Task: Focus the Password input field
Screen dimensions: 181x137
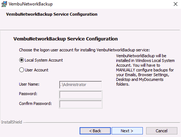Action: tap(81, 95)
